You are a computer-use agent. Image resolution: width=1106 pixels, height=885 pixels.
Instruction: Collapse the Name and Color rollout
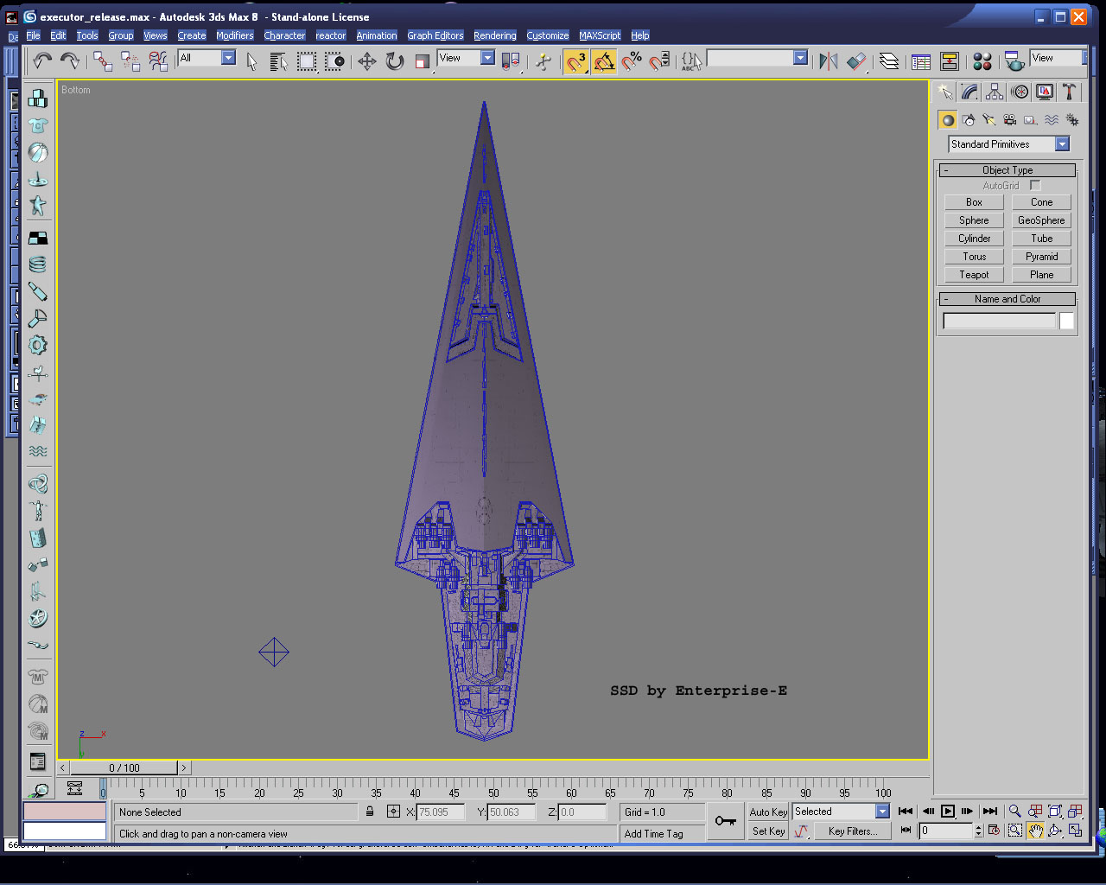tap(1007, 299)
